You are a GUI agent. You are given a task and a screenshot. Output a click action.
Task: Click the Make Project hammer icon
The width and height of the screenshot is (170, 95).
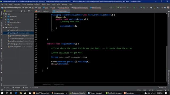pos(114,8)
